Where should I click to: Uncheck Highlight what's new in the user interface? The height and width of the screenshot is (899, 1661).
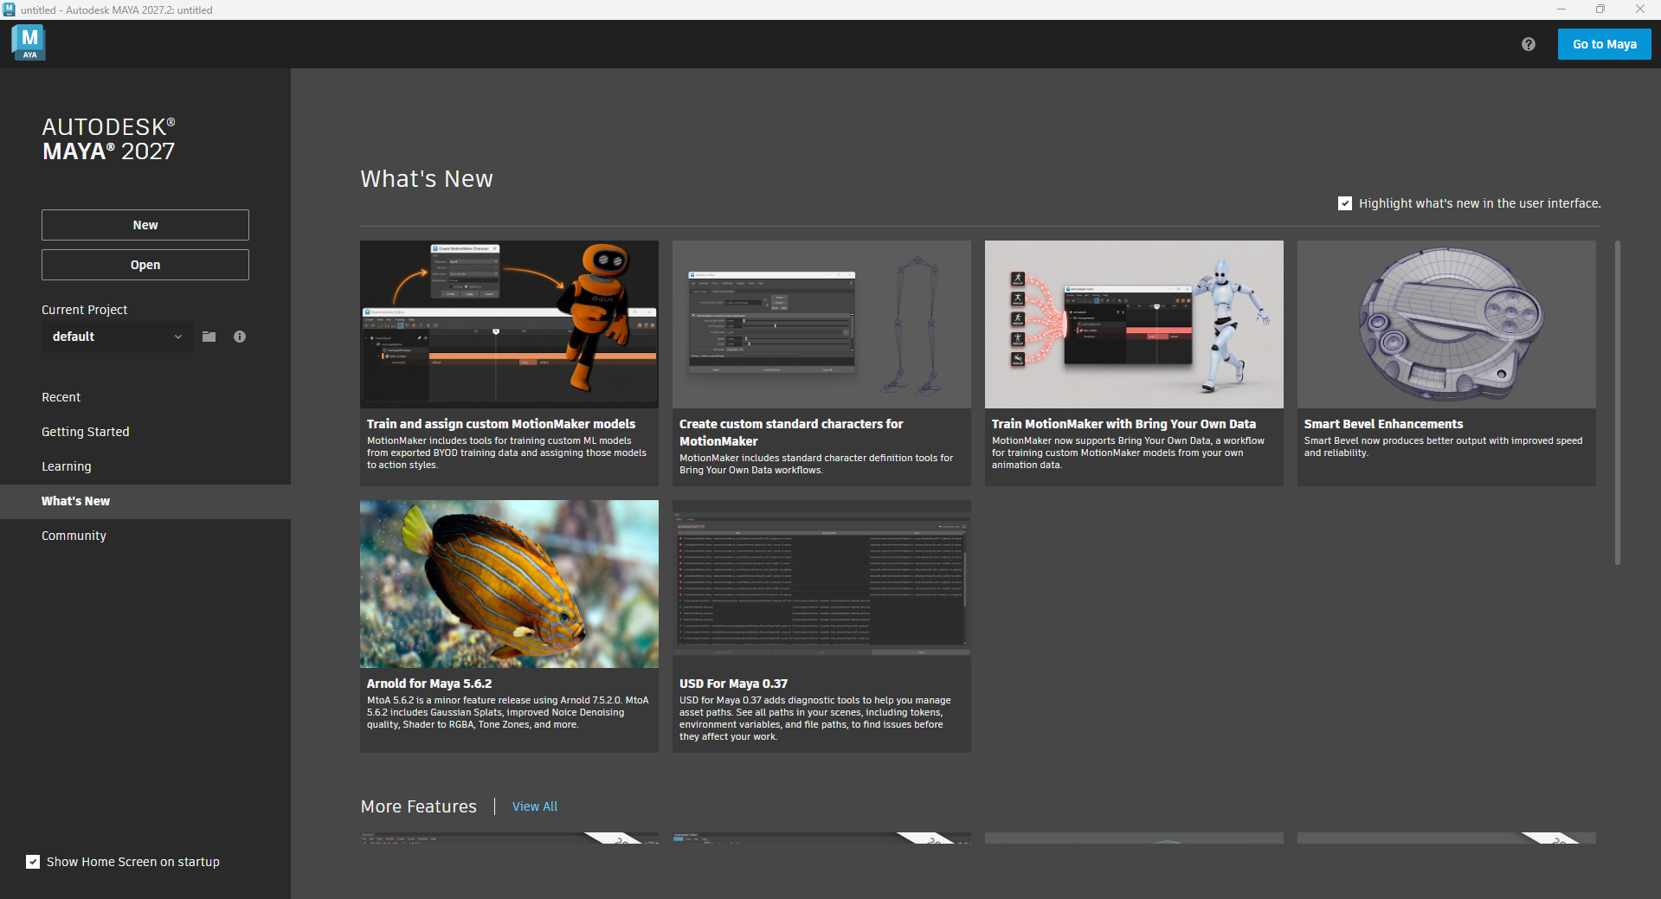point(1345,203)
